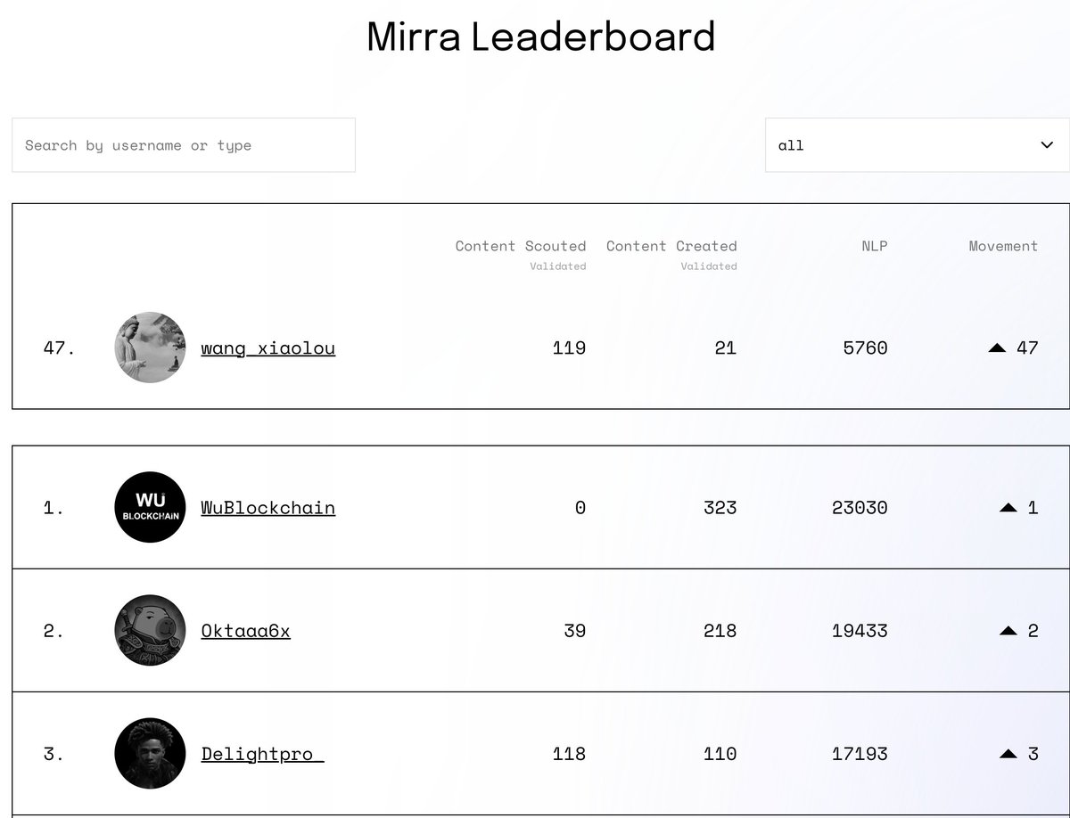Focus the username search field
1070x818 pixels.
coord(183,145)
